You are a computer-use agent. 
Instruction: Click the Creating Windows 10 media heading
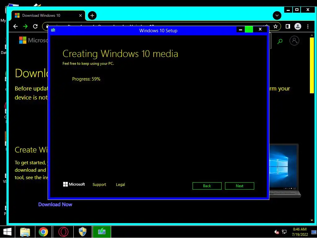tap(120, 54)
